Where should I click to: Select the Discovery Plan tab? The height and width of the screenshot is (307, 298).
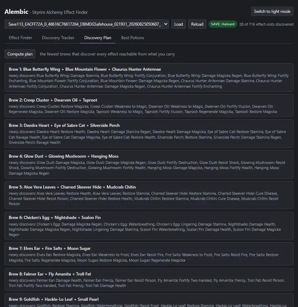(x=97, y=37)
